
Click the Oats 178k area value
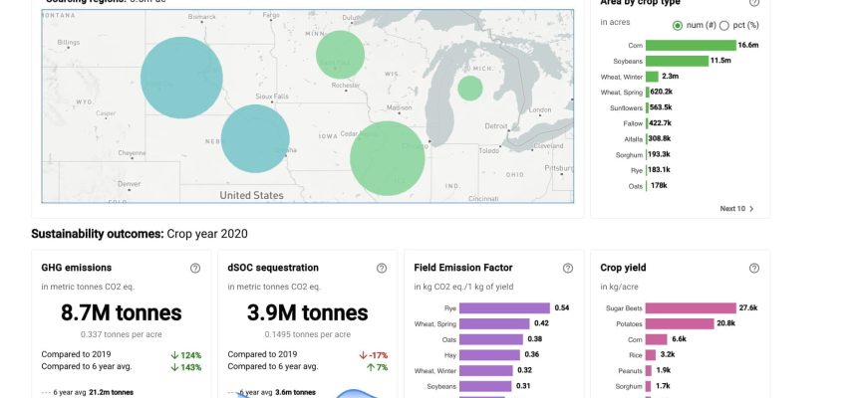(x=659, y=186)
